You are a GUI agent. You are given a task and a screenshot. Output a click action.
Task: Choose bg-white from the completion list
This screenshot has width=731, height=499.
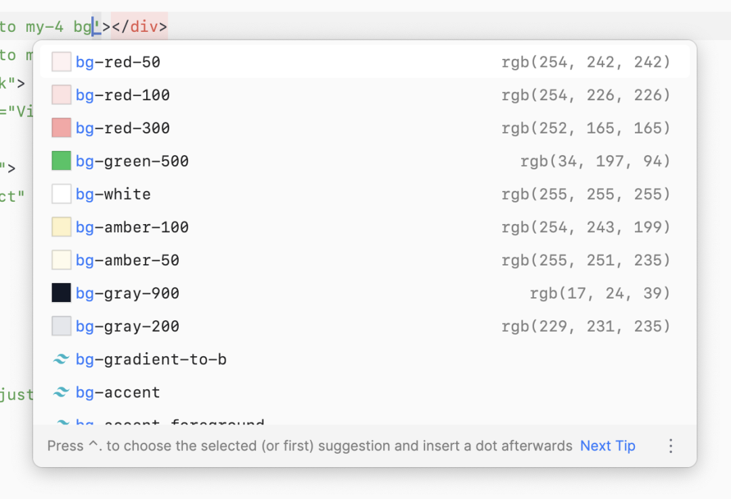click(x=114, y=194)
